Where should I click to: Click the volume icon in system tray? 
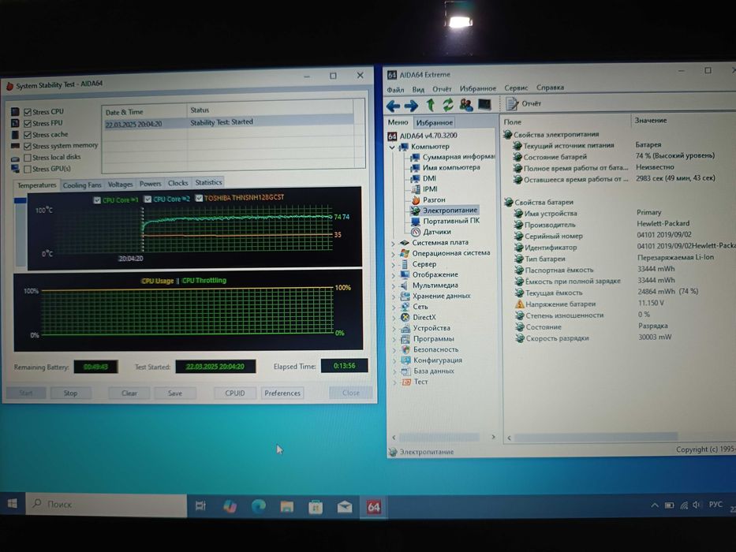click(696, 505)
